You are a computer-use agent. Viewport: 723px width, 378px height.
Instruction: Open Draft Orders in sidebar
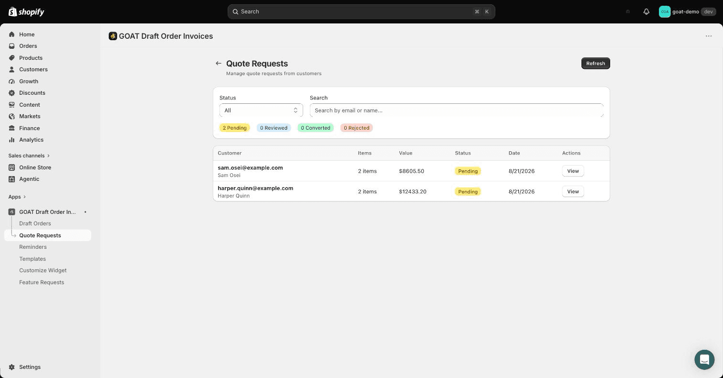coord(35,223)
